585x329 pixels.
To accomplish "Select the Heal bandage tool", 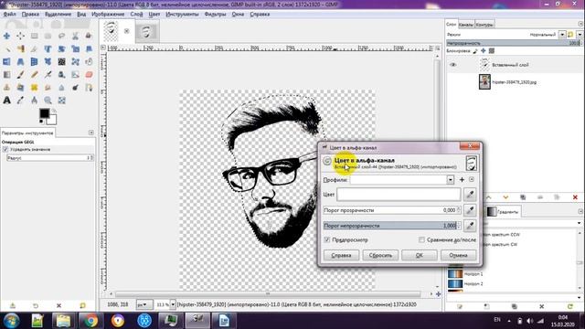I will tap(35, 88).
